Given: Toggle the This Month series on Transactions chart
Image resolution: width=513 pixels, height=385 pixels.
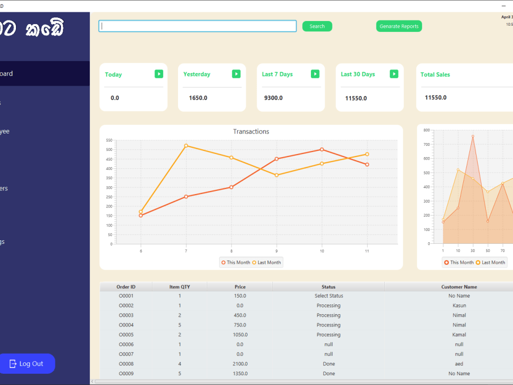Looking at the screenshot, I should click(235, 262).
